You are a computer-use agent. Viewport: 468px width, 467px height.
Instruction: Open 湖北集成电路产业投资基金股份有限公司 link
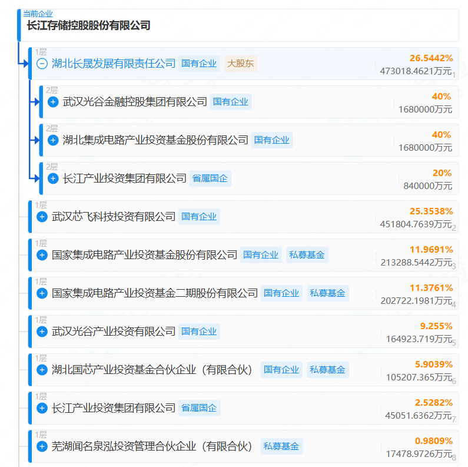tap(155, 140)
